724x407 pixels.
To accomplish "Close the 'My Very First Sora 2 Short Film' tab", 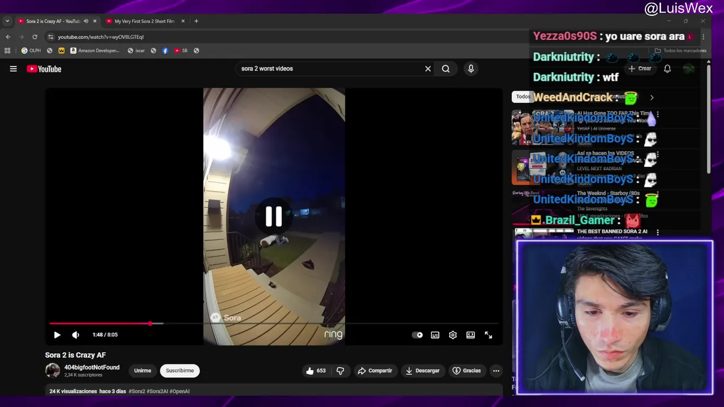I will click(183, 21).
